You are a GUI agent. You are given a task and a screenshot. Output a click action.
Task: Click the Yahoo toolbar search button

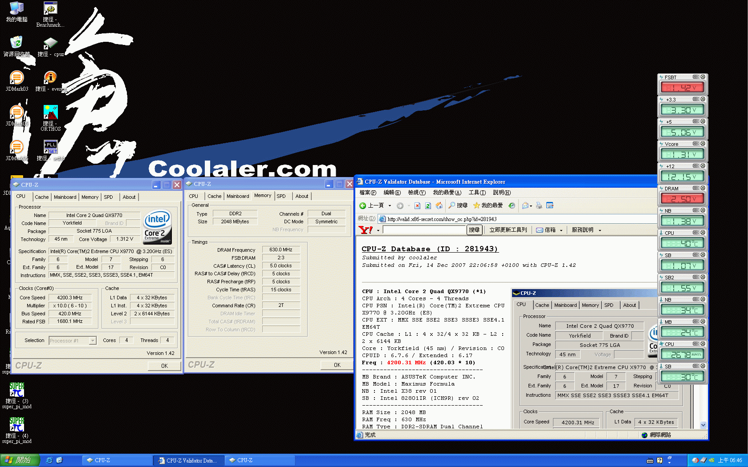coord(474,230)
